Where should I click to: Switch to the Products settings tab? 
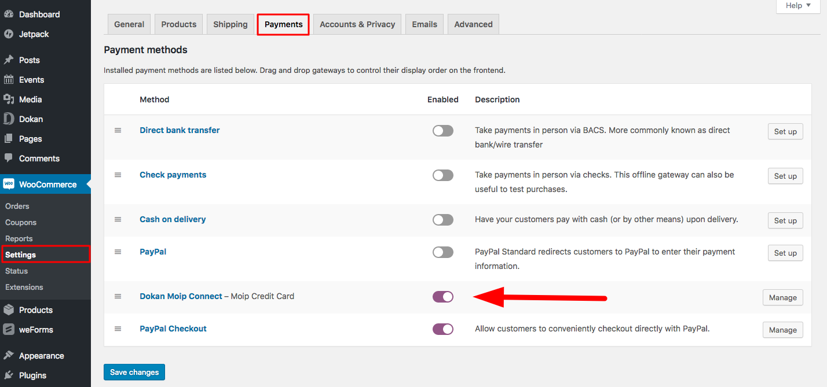point(179,24)
